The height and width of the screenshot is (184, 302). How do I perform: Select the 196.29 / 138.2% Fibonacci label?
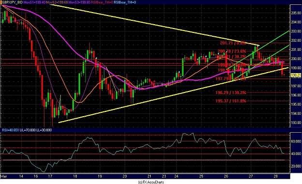[x=230, y=92]
